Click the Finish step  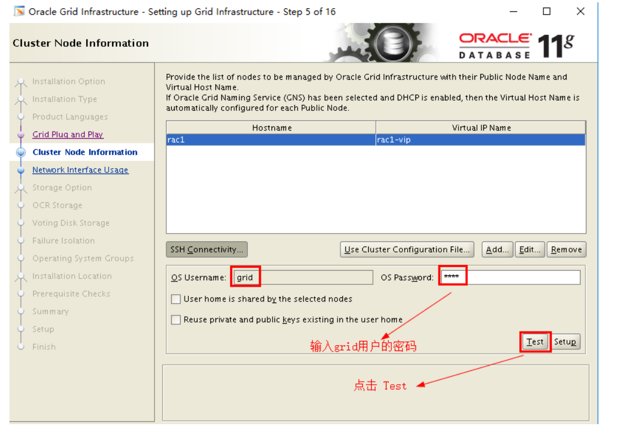click(44, 347)
